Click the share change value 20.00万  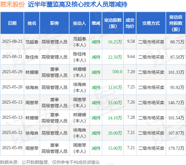(x=115, y=133)
